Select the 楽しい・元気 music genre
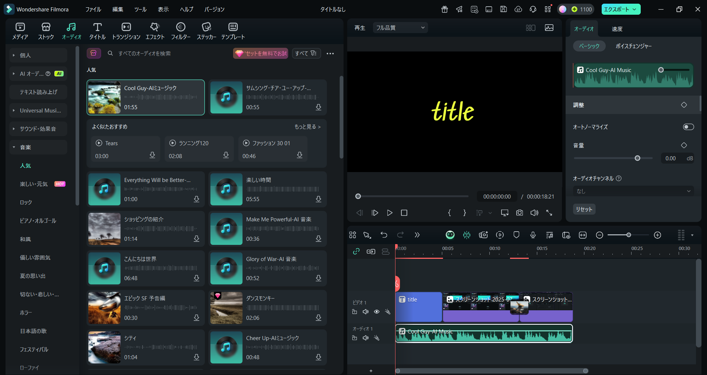Viewport: 707px width, 375px height. coord(34,184)
